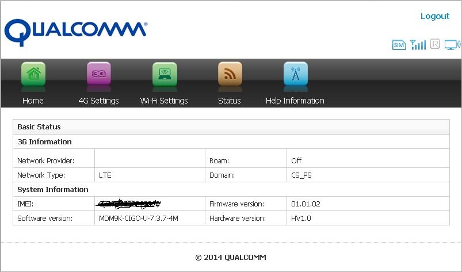This screenshot has width=462, height=272.
Task: Open the Status menu label
Action: coord(230,101)
